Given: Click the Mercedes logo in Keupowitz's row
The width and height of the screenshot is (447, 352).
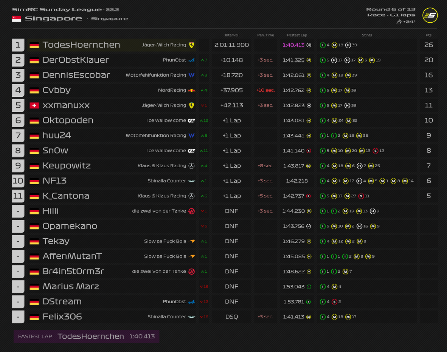Looking at the screenshot, I should tap(192, 166).
